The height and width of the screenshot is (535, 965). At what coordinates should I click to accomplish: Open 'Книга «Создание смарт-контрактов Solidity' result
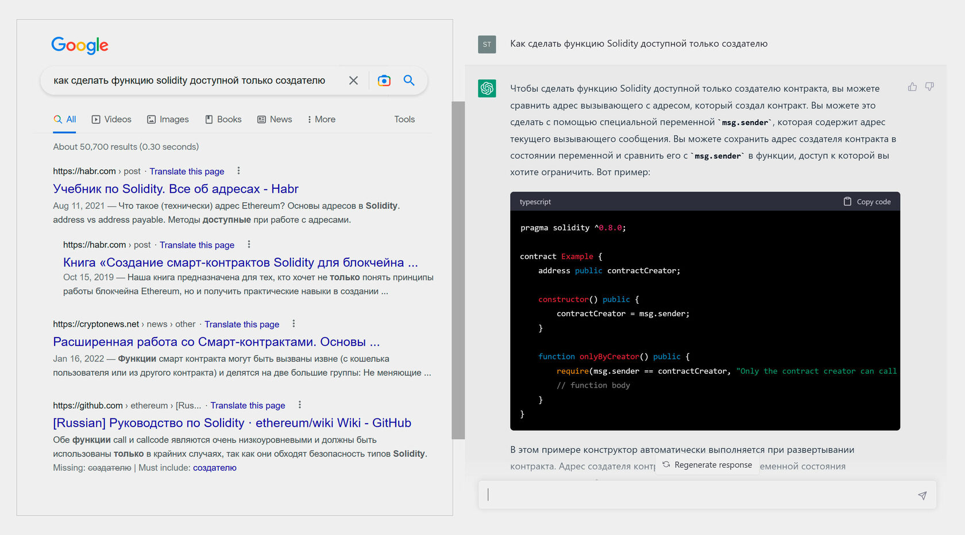pos(241,262)
